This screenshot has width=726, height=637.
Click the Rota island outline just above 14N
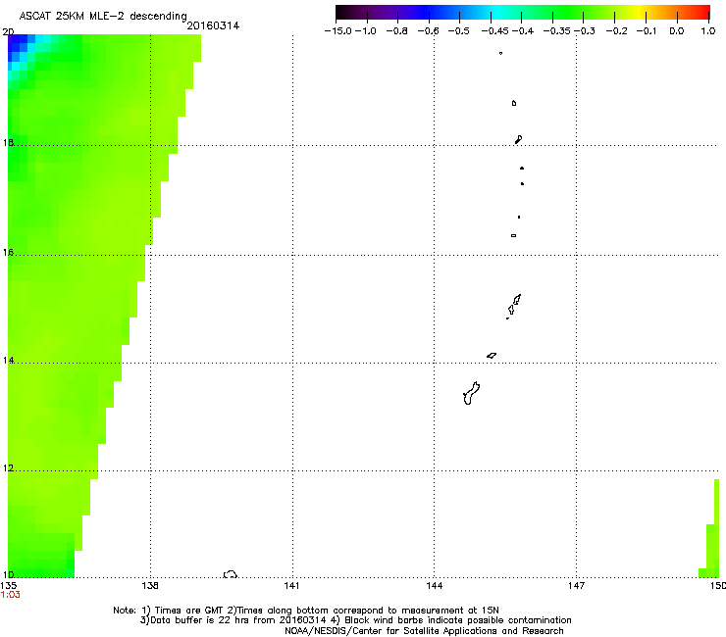point(492,356)
